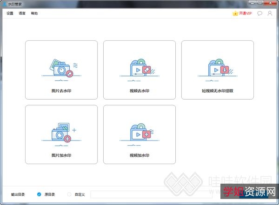This screenshot has height=205, width=279.
Task: Maximize the 水印管家 window
Action: (x=260, y=3)
